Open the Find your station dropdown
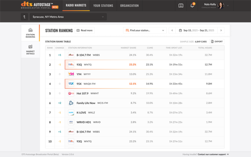The image size is (251, 157). 145,30
